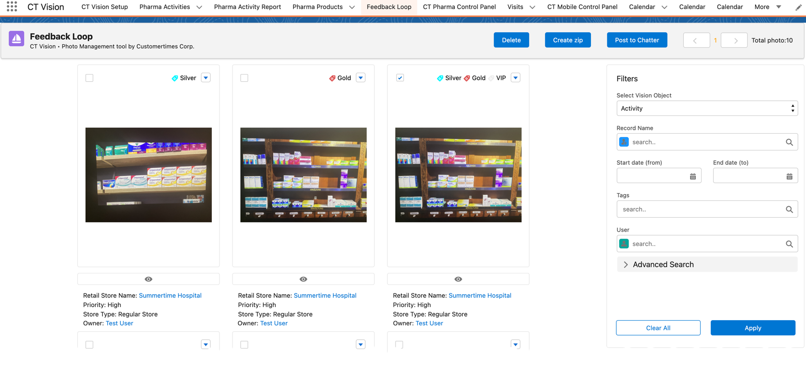Click the pencil edit navigation icon
The height and width of the screenshot is (372, 806).
point(798,7)
